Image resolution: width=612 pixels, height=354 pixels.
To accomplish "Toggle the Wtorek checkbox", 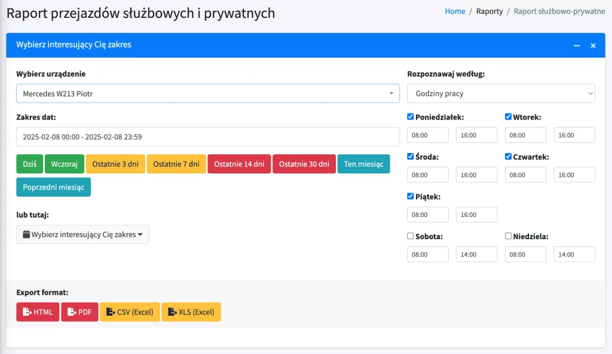I will pos(508,117).
